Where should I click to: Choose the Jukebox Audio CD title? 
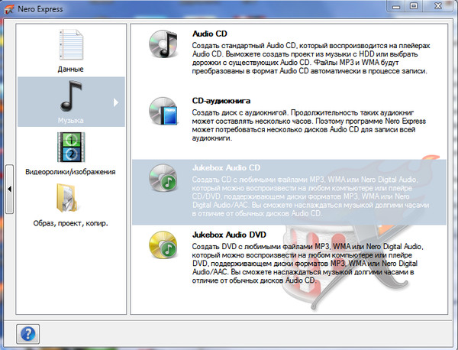point(226,168)
